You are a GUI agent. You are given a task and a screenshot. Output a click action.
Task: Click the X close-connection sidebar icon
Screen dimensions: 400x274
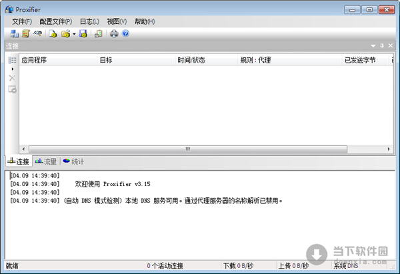click(12, 78)
